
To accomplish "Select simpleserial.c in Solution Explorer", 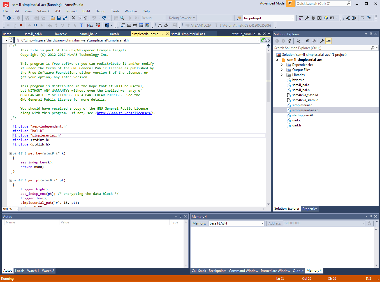I will [x=302, y=105].
